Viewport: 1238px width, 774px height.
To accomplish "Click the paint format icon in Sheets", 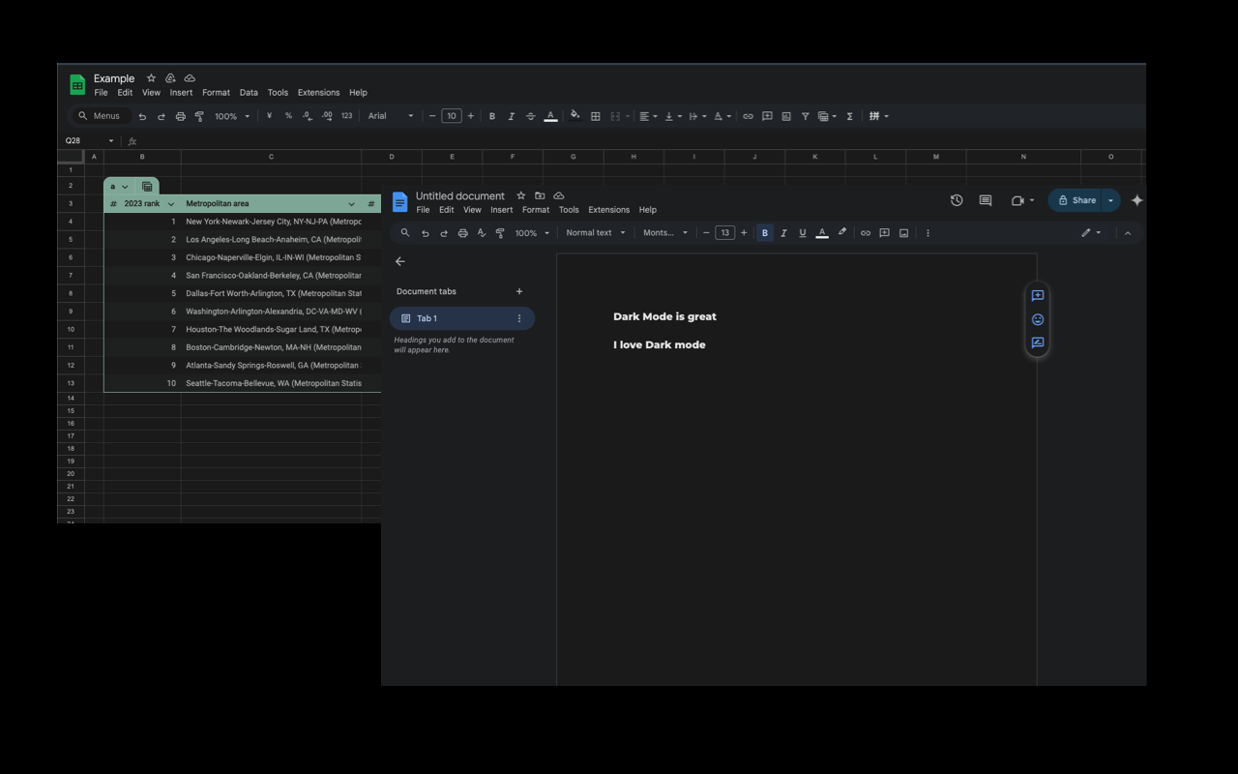I will click(x=199, y=116).
